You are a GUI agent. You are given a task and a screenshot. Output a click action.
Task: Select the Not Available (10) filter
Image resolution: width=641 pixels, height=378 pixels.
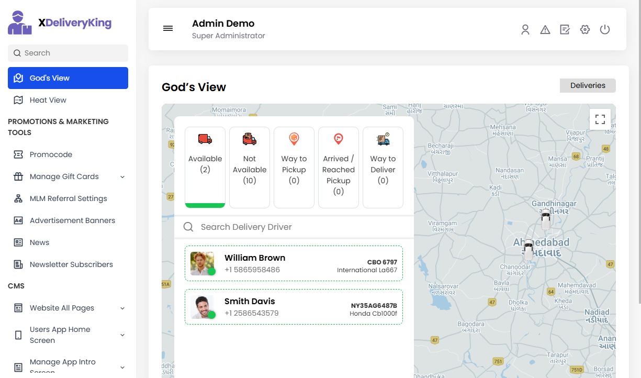pyautogui.click(x=250, y=167)
